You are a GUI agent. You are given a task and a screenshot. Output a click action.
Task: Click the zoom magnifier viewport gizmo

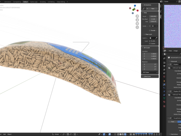pyautogui.click(x=137, y=16)
